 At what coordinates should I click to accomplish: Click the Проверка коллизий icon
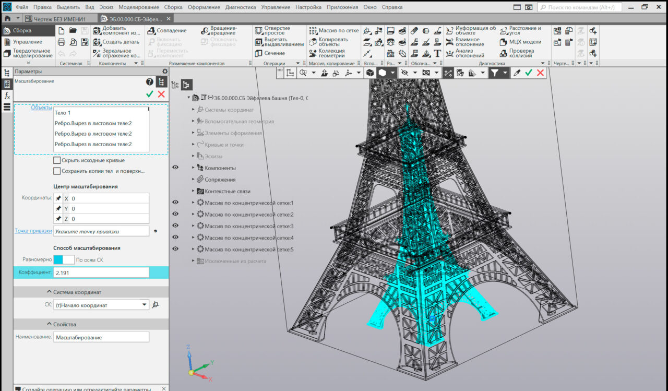coord(503,53)
